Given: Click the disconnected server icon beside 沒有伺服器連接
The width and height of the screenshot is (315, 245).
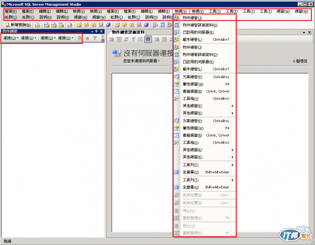Looking at the screenshot, I should click(x=117, y=53).
